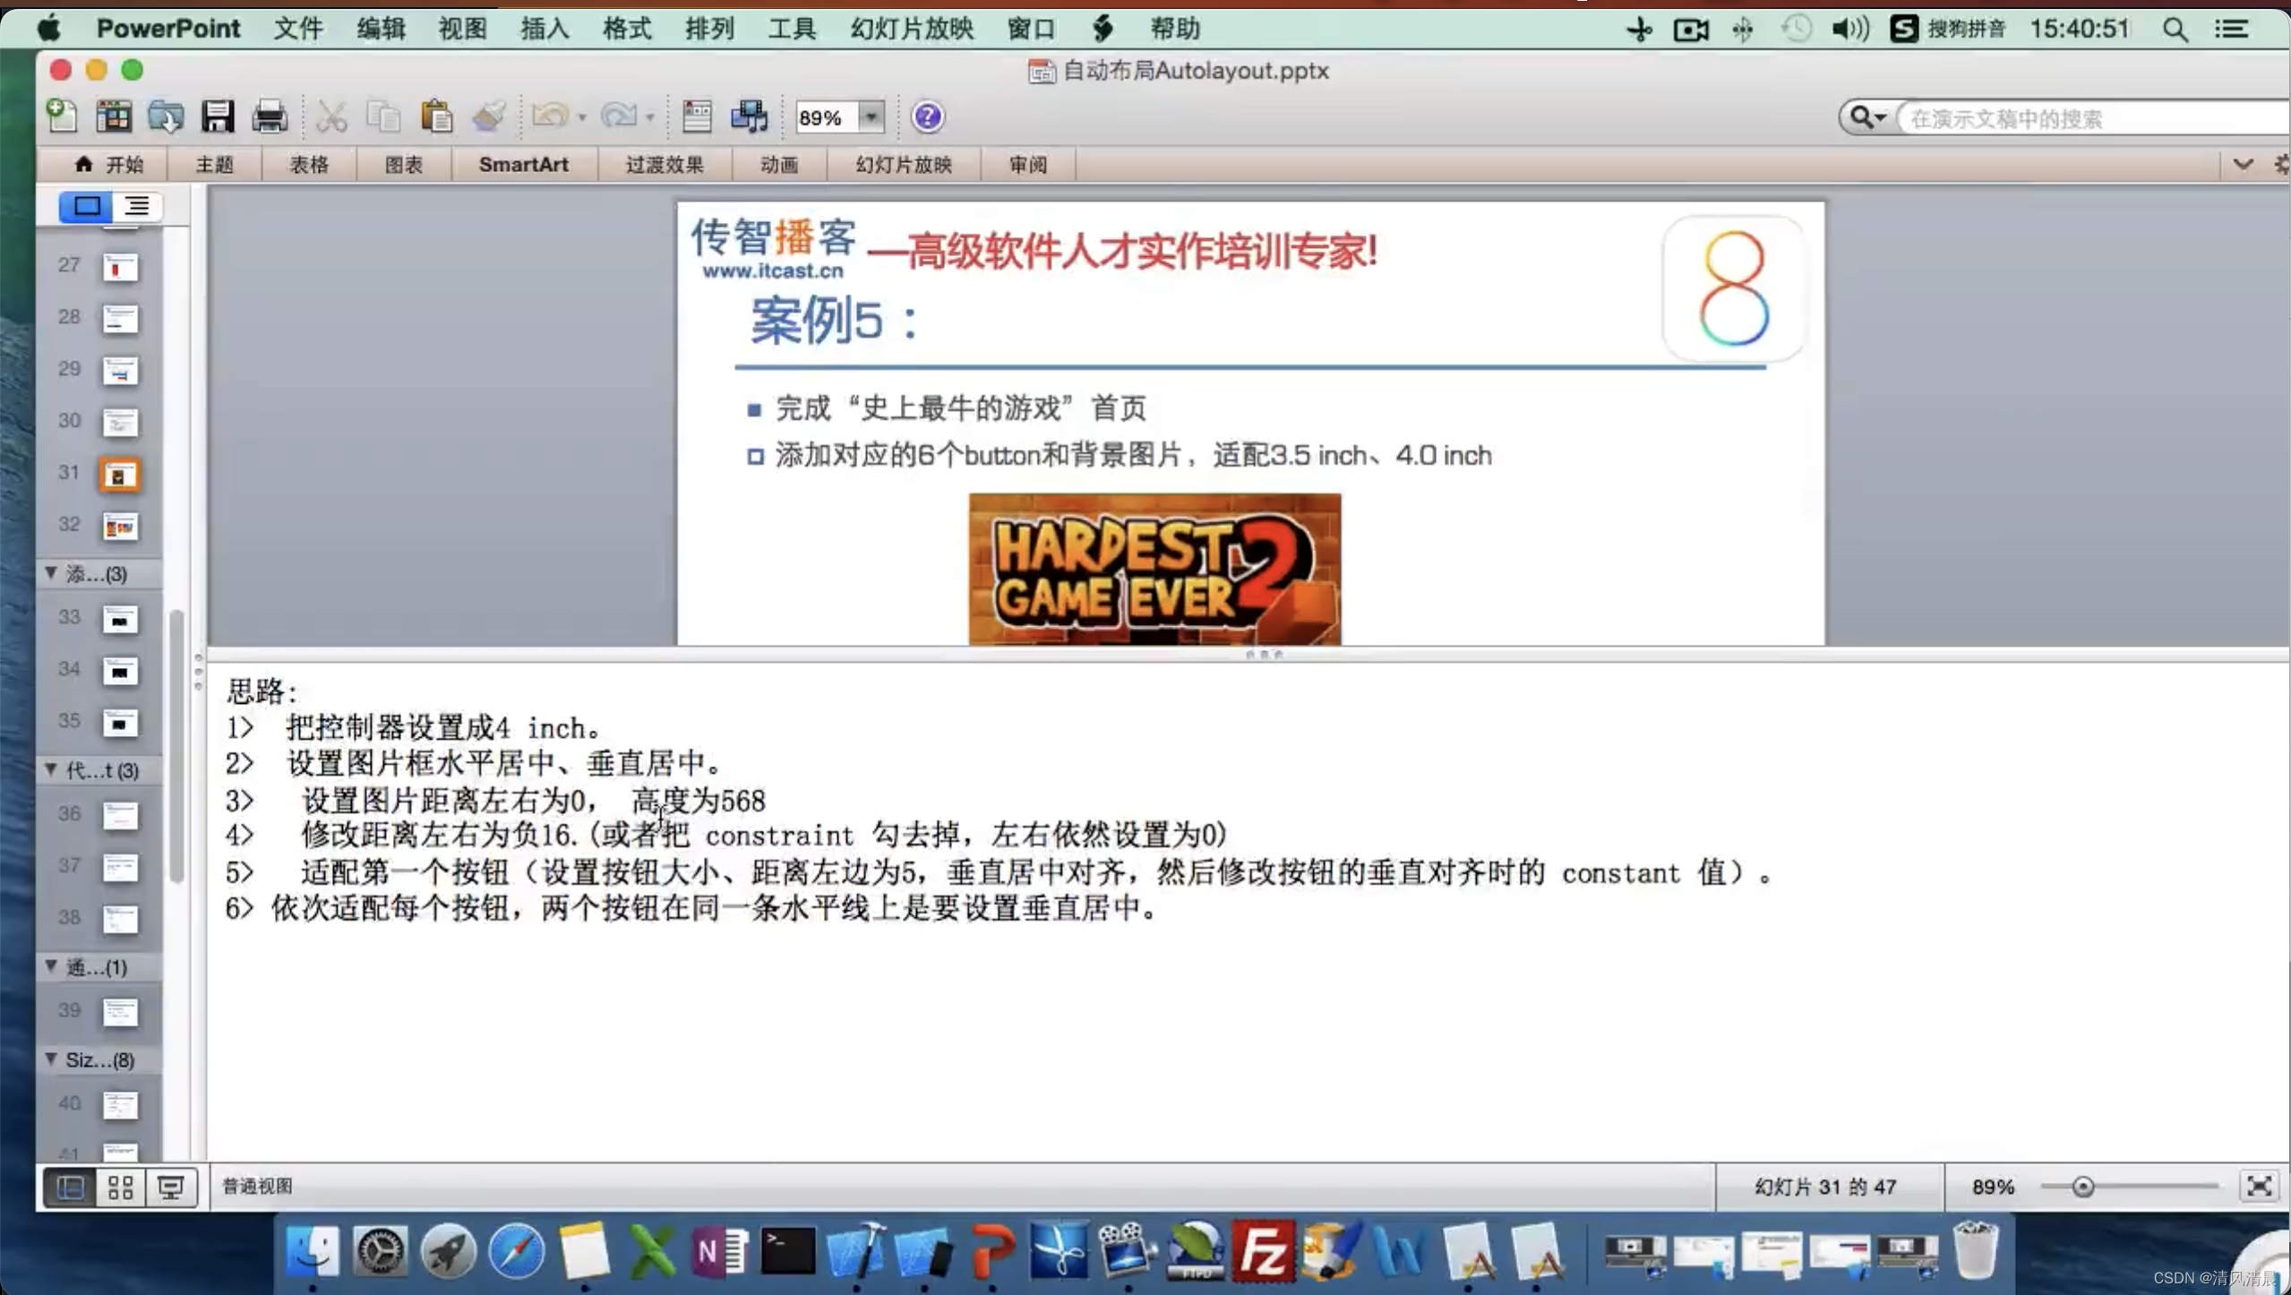Save the presentation with floppy icon
2291x1295 pixels.
218,116
